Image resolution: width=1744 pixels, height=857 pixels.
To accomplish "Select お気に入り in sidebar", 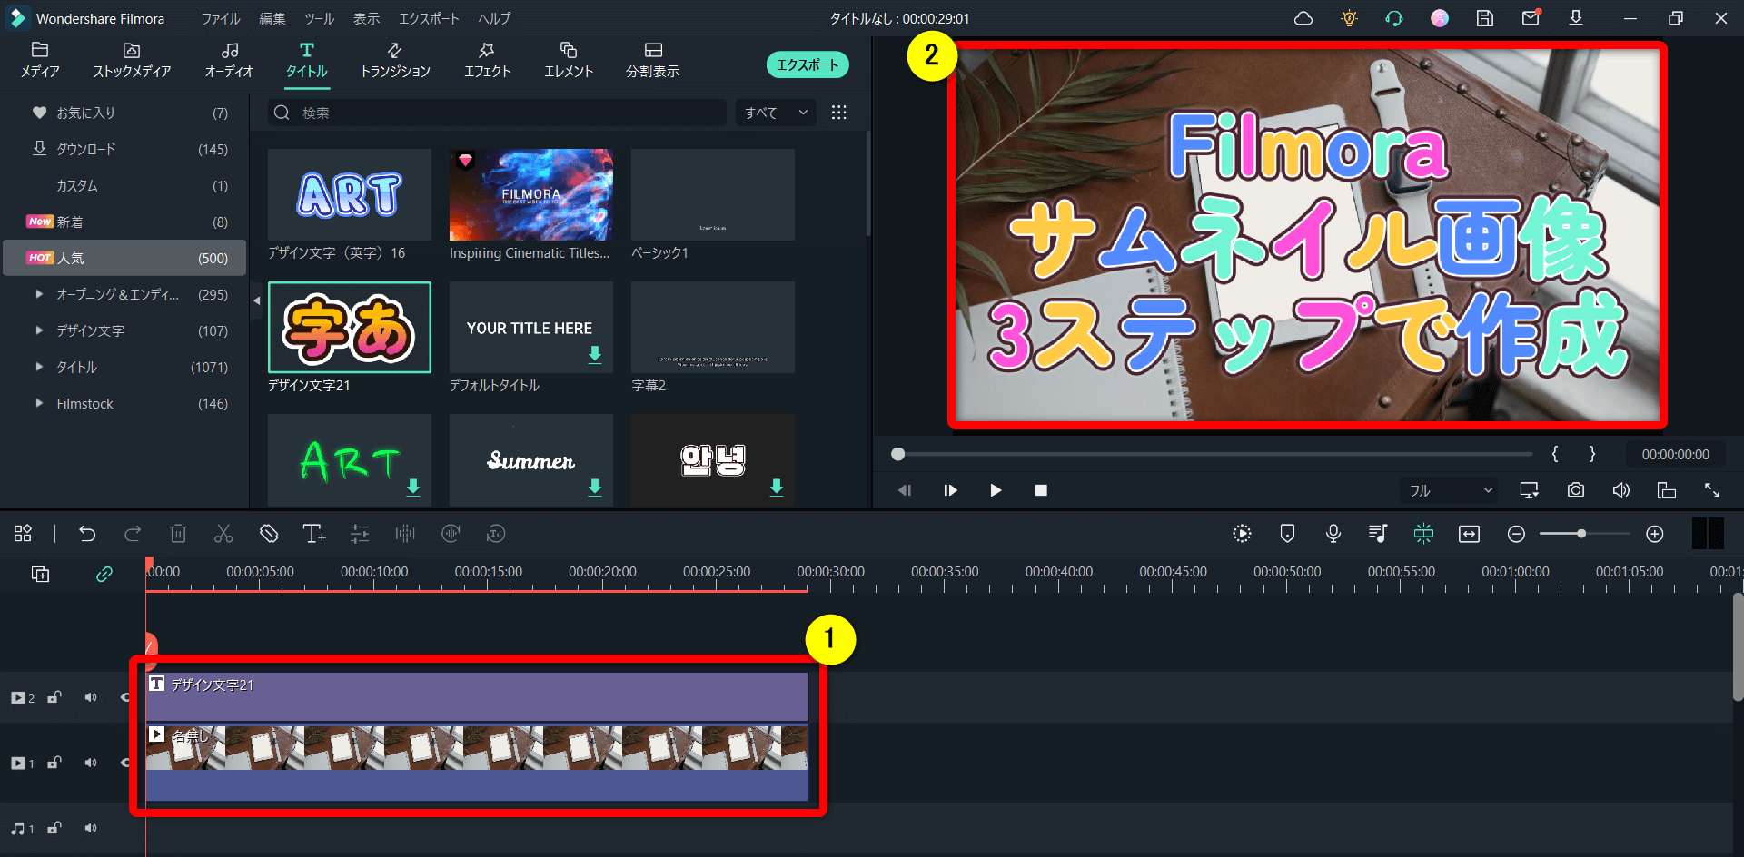I will 125,113.
